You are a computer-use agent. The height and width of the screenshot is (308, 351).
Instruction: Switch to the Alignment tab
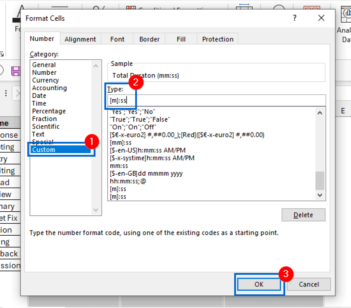pos(80,39)
